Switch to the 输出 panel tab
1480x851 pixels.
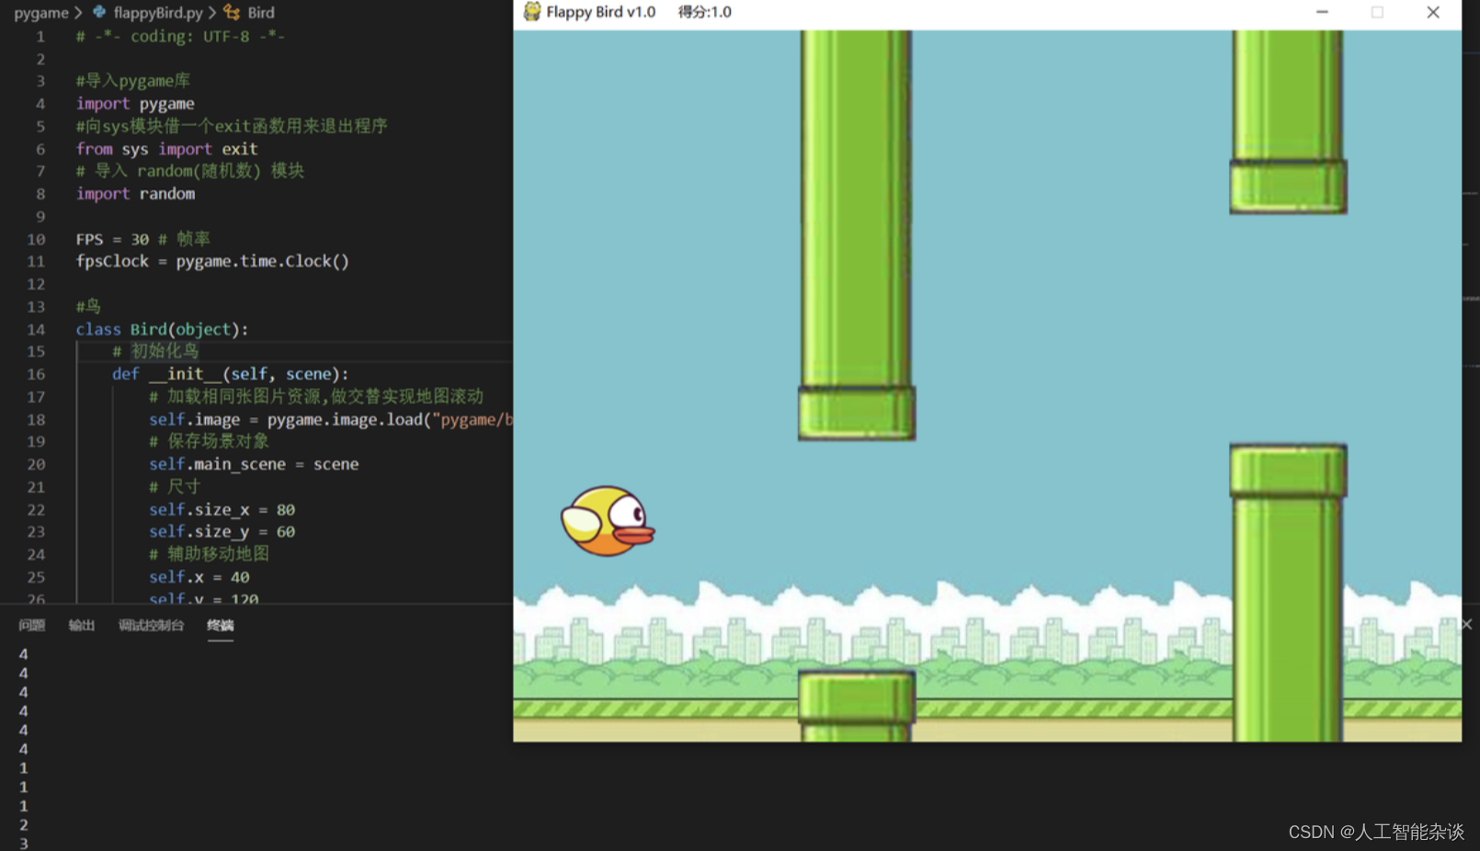point(81,625)
